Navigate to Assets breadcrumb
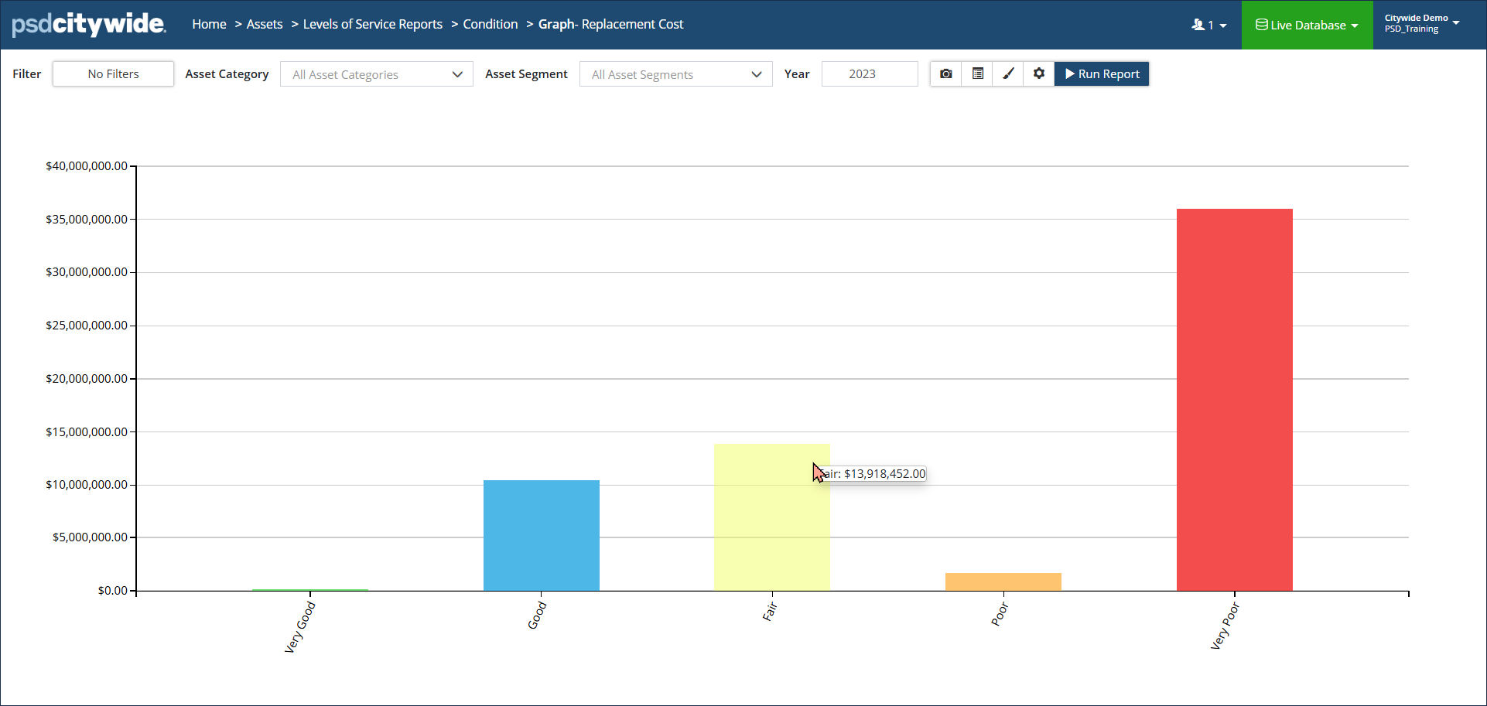Image resolution: width=1487 pixels, height=706 pixels. click(x=265, y=25)
